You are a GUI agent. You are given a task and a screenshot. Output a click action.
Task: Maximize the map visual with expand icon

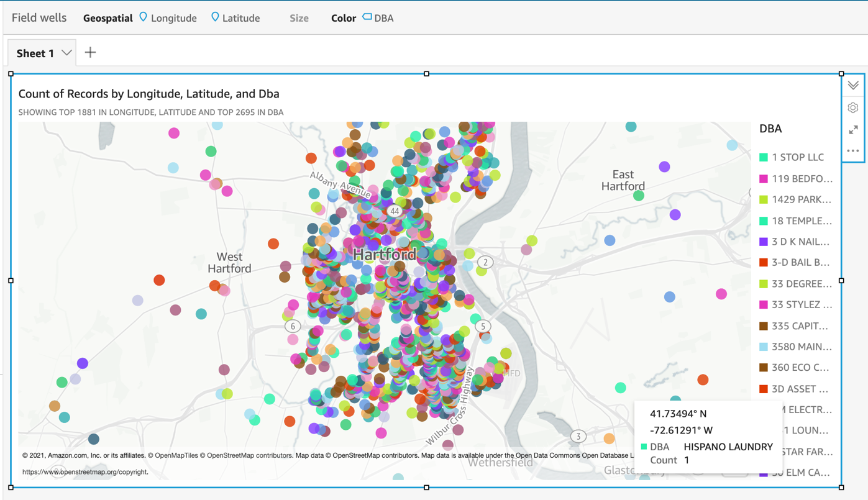(x=853, y=130)
